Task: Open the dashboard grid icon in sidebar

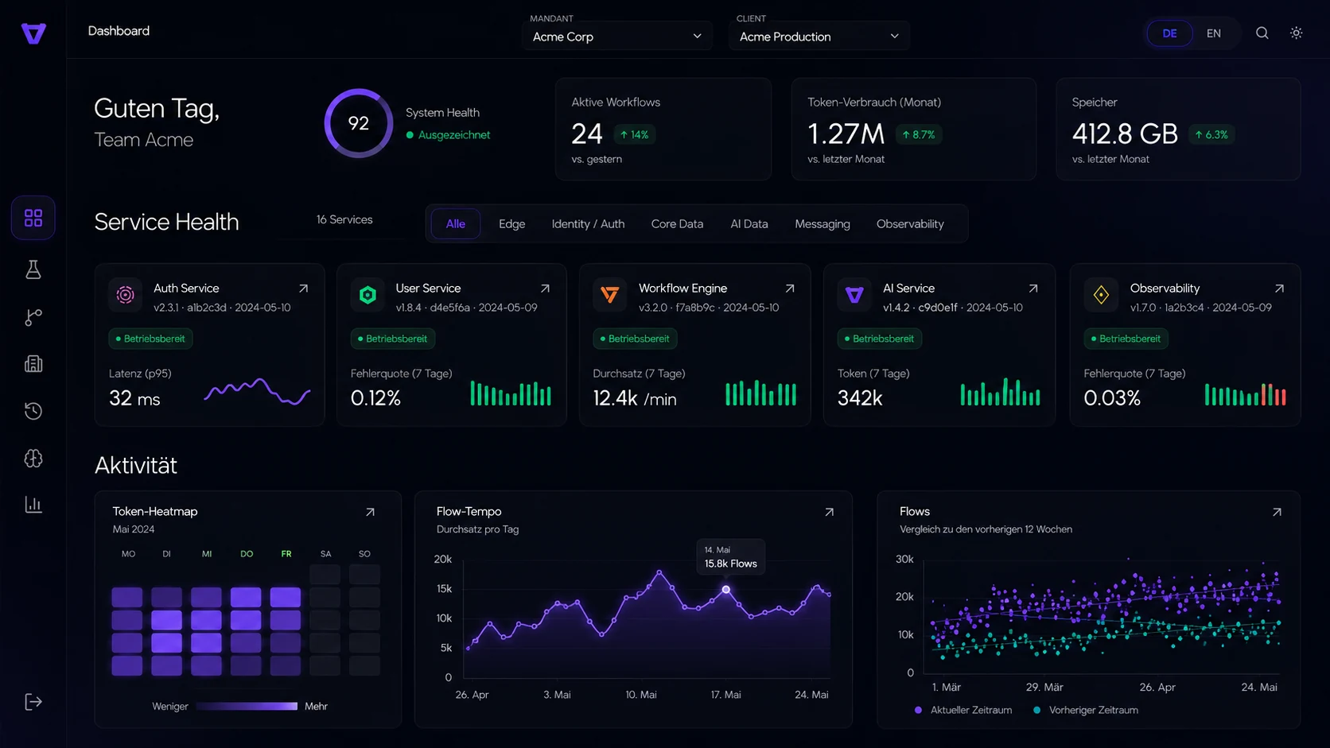Action: pyautogui.click(x=33, y=218)
